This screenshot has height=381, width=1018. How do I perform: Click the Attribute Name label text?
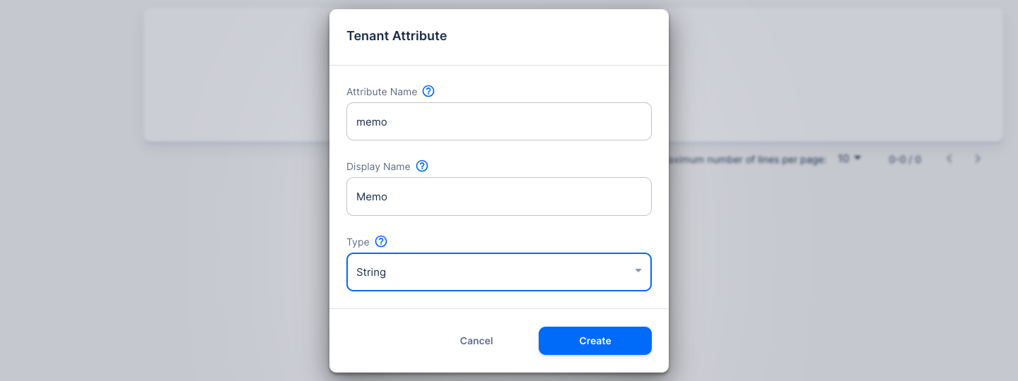tap(382, 92)
